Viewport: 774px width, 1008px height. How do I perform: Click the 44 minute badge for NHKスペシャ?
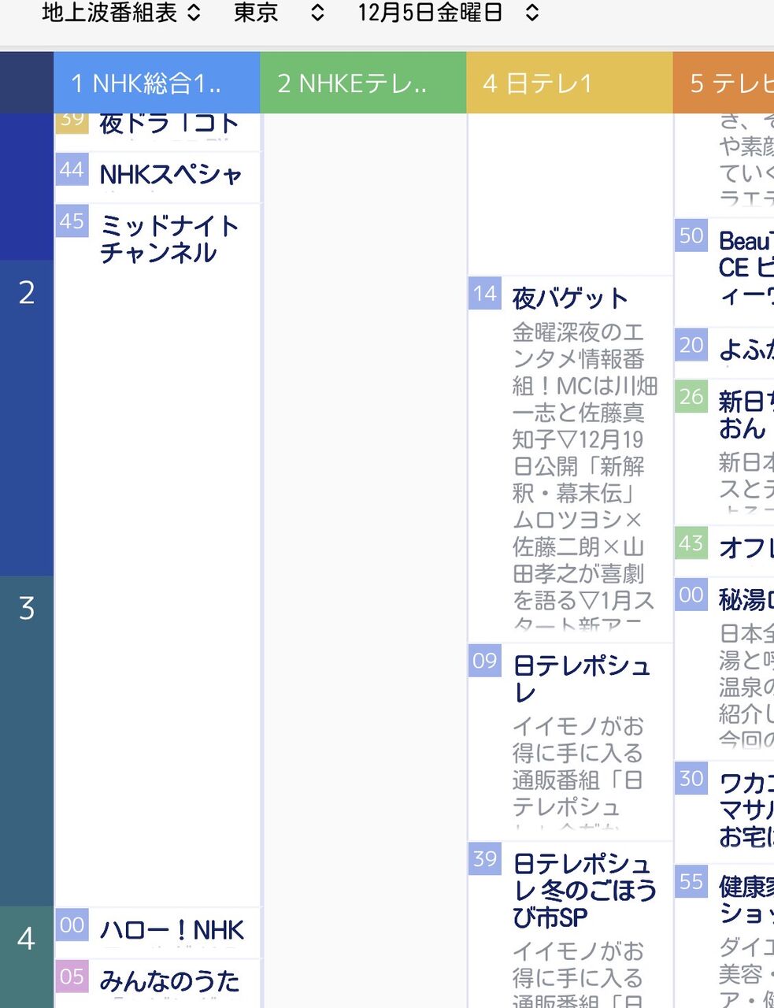tap(72, 169)
